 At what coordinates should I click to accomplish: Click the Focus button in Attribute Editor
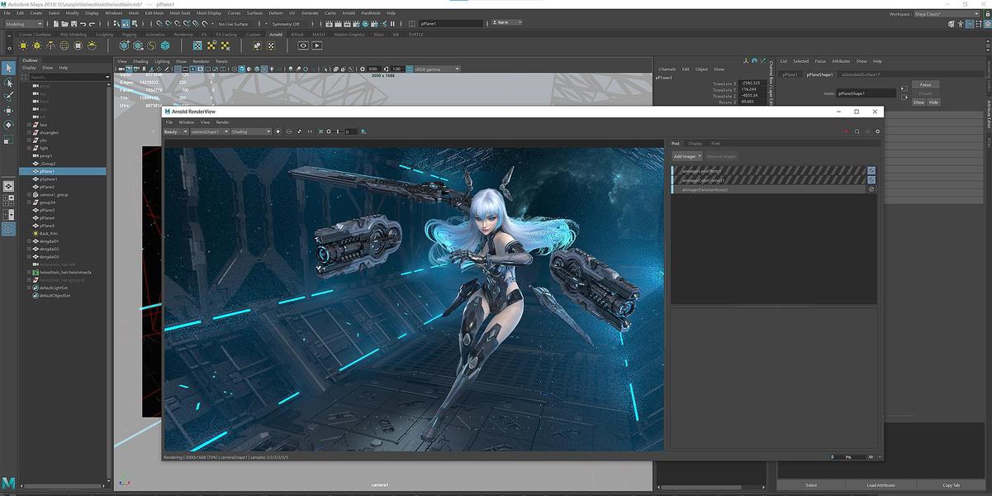coord(925,84)
